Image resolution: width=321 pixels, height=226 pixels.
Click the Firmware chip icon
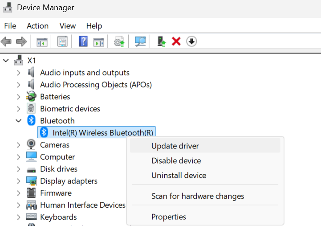click(x=31, y=193)
